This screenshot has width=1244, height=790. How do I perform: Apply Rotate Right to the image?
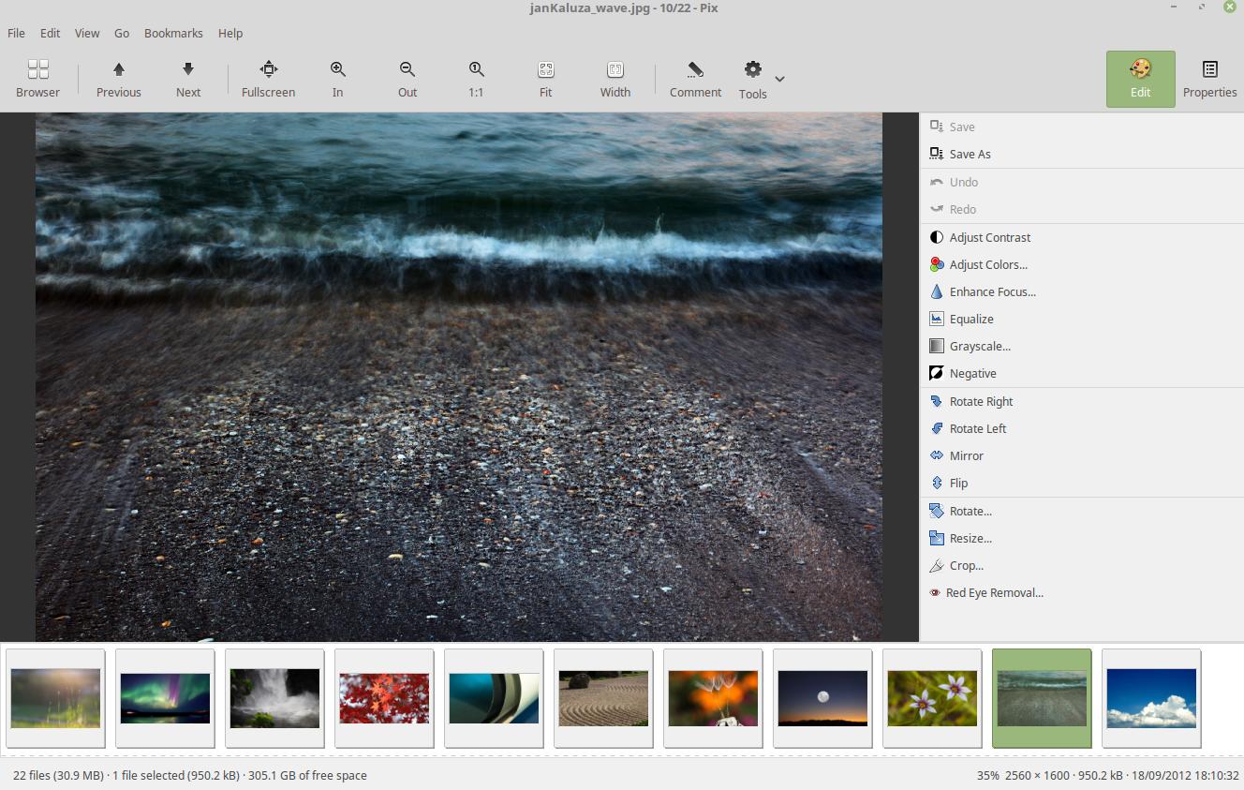pos(981,401)
